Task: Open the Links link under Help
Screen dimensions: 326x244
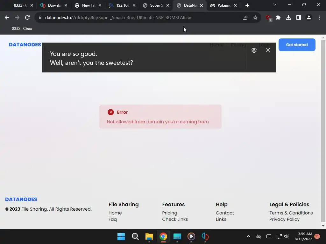Action: (x=221, y=219)
